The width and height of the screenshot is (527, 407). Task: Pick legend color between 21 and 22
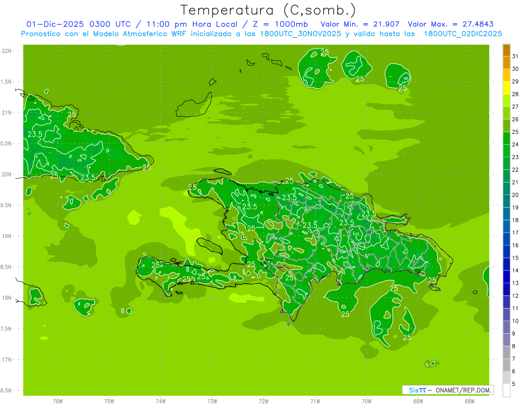pos(506,176)
